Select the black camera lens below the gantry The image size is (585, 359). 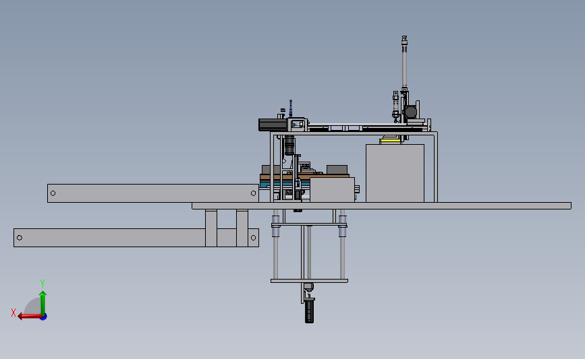pos(289,145)
